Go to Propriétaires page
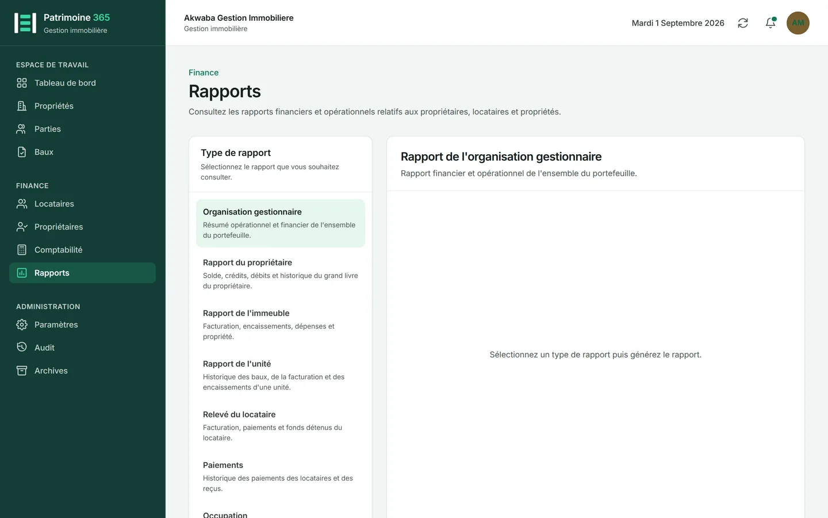This screenshot has height=518, width=828. pos(82,227)
